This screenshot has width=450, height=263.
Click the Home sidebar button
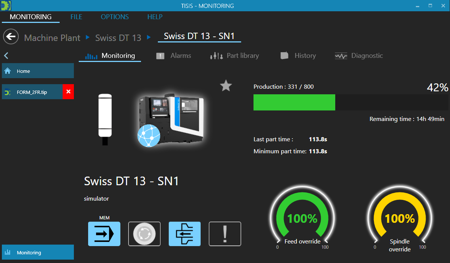(37, 71)
